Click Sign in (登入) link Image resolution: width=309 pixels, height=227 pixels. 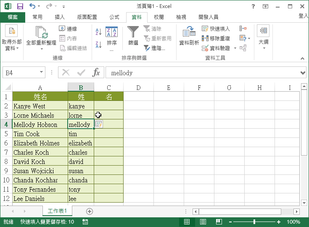coord(304,16)
